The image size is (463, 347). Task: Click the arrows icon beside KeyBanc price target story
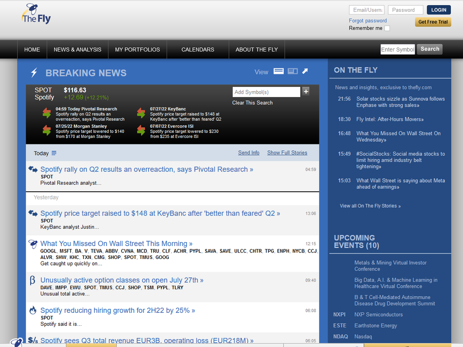pos(33,213)
